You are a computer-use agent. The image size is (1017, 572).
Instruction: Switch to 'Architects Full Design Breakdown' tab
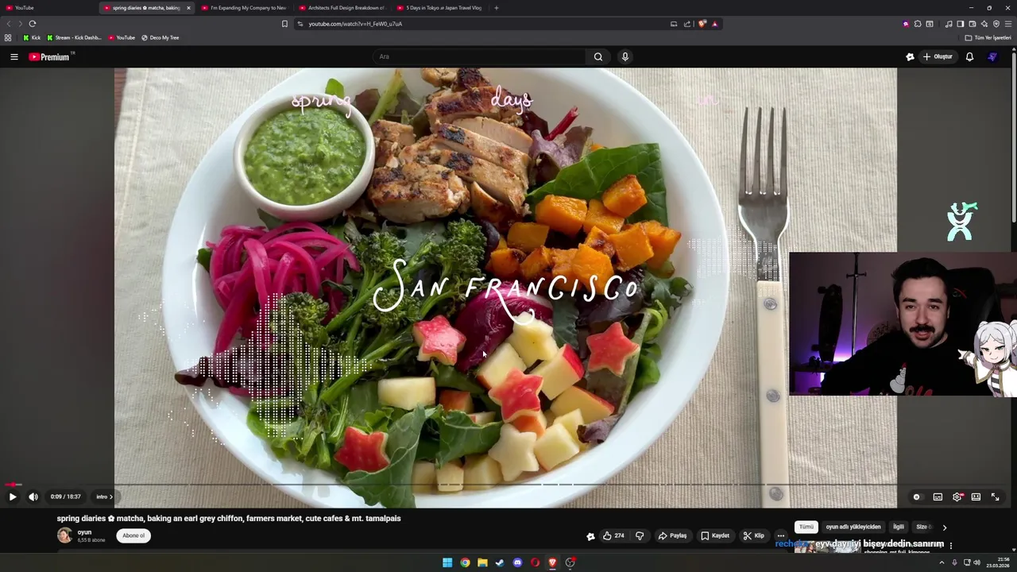click(x=342, y=8)
